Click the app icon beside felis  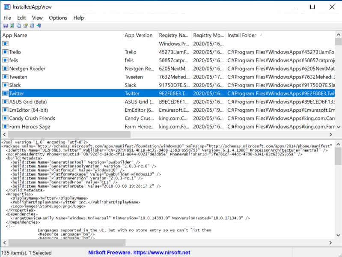[x=5, y=60]
